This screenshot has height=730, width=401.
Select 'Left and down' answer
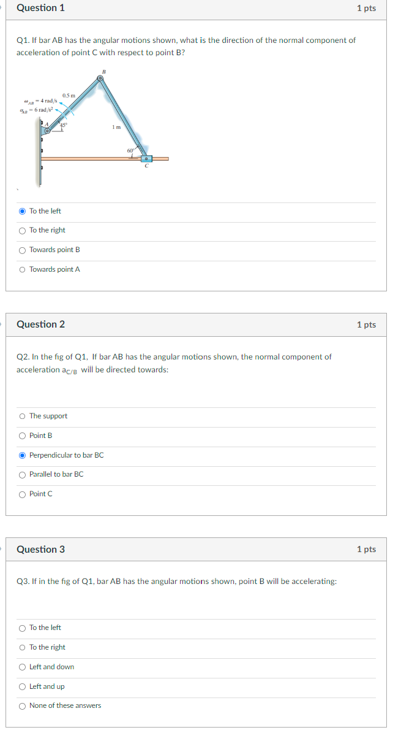coord(22,667)
